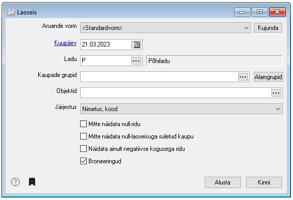Minimize the Laoseis window
This screenshot has height=200, width=293.
tap(242, 12)
